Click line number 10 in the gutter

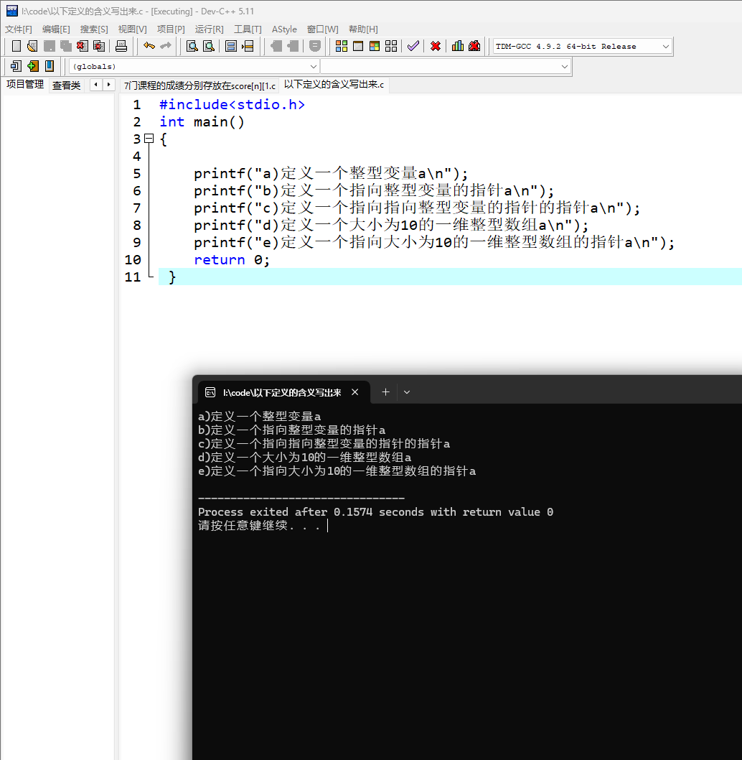tap(133, 260)
